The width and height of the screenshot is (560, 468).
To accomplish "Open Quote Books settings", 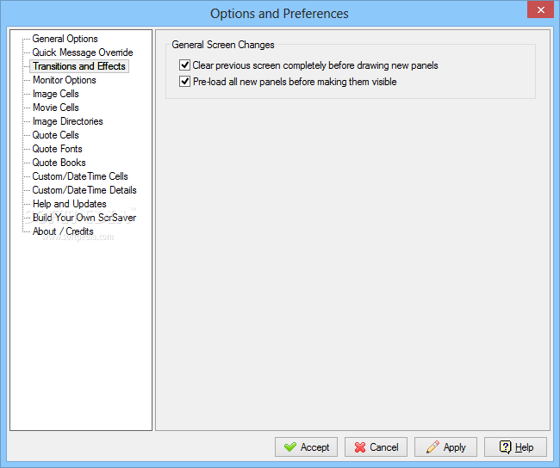I will click(x=59, y=163).
